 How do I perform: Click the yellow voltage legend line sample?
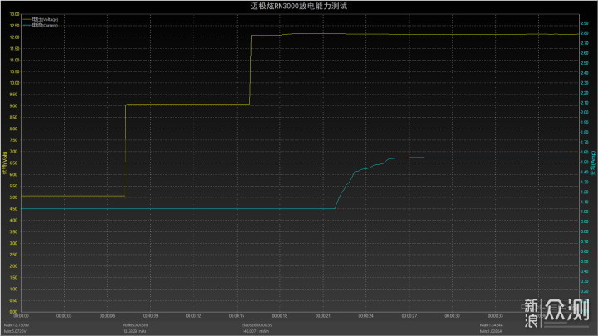tap(27, 19)
